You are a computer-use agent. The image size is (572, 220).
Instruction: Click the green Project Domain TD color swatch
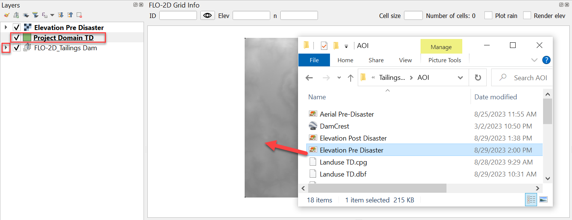coord(27,37)
